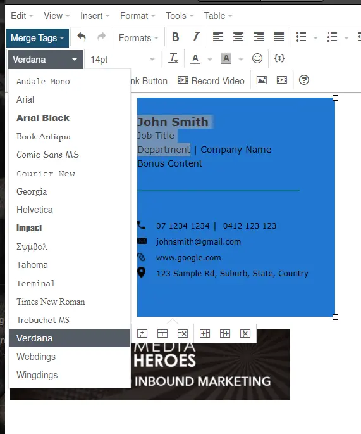Viewport: 361px width, 434px height.
Task: Click the curly braces code icon
Action: point(279,58)
